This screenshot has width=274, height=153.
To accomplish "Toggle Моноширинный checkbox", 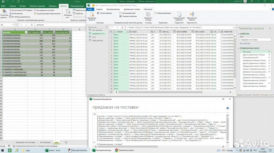I will tap(120, 13).
